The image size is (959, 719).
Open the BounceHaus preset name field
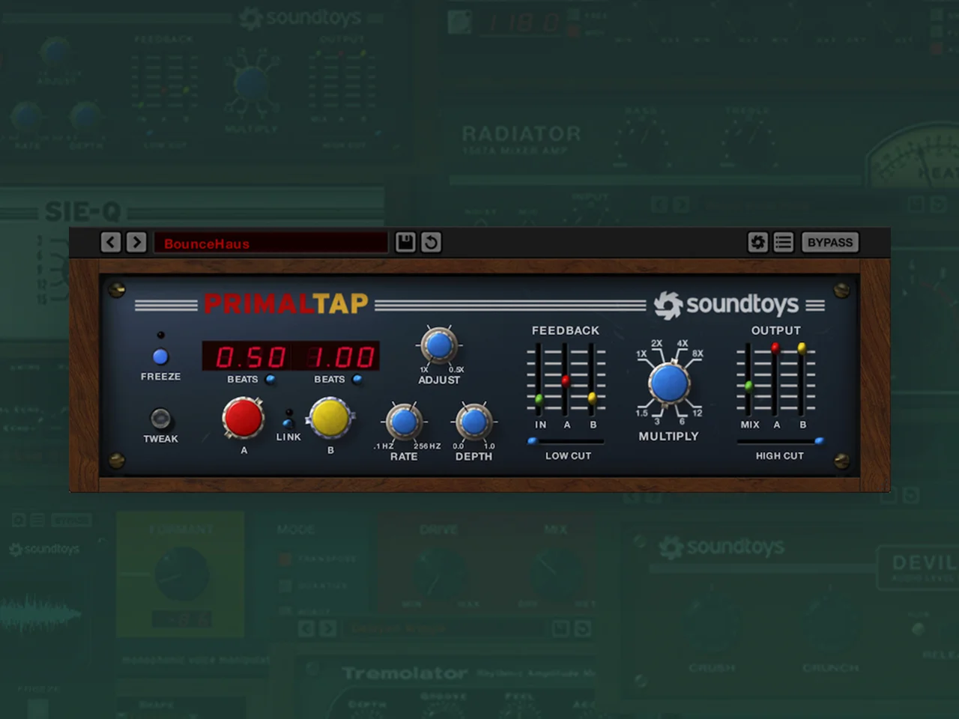click(x=270, y=243)
